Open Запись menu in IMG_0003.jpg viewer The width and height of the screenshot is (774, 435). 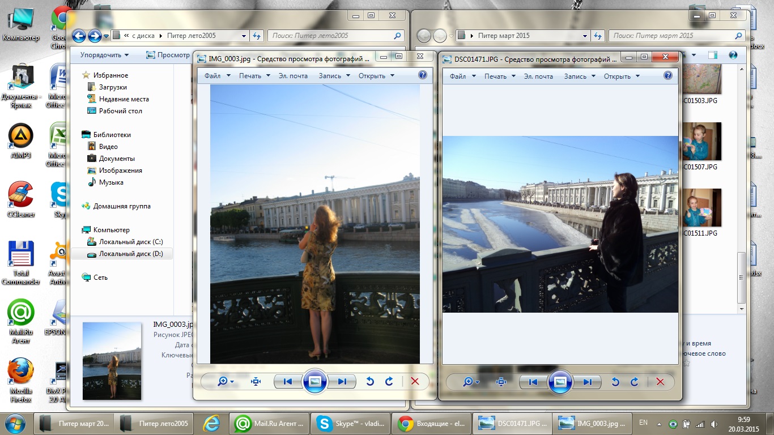(334, 75)
